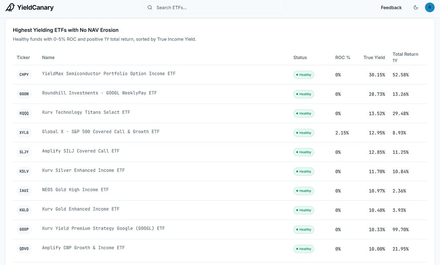The height and width of the screenshot is (265, 440).
Task: Select Kurv Technology Titans Select ETF name
Action: [86, 112]
